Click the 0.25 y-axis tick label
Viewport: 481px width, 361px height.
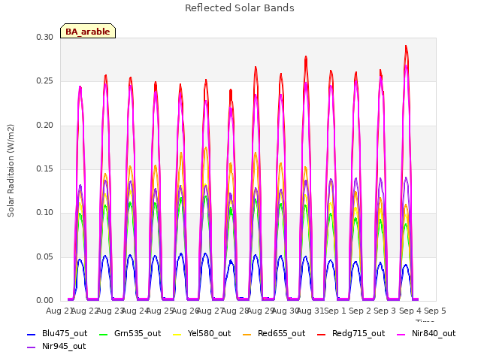pos(45,81)
